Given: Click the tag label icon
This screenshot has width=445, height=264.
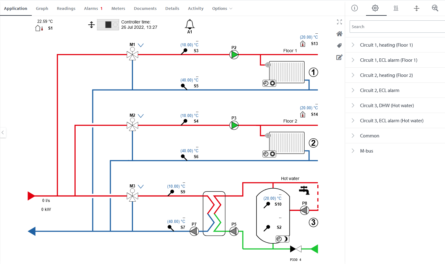Looking at the screenshot, I should click(x=339, y=45).
